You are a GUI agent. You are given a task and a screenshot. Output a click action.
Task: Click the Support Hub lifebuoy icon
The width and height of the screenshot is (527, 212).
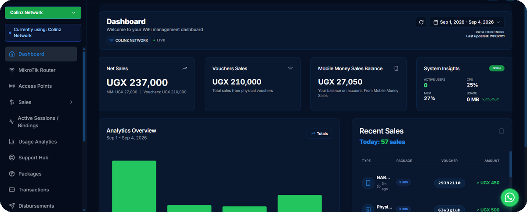point(12,158)
